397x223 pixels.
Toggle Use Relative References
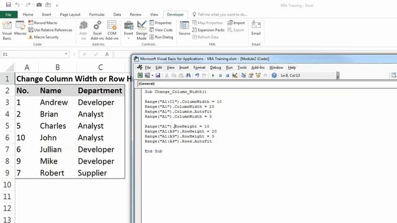[50, 30]
